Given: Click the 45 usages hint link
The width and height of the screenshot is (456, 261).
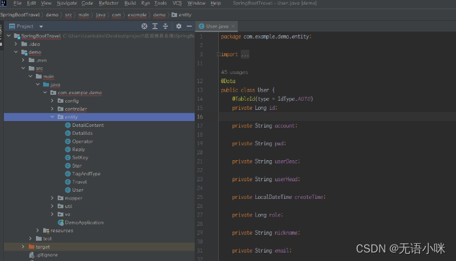Looking at the screenshot, I should [x=235, y=72].
